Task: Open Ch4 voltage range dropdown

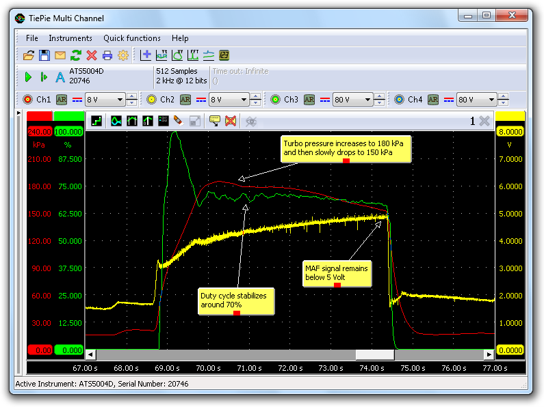Action: (x=476, y=100)
